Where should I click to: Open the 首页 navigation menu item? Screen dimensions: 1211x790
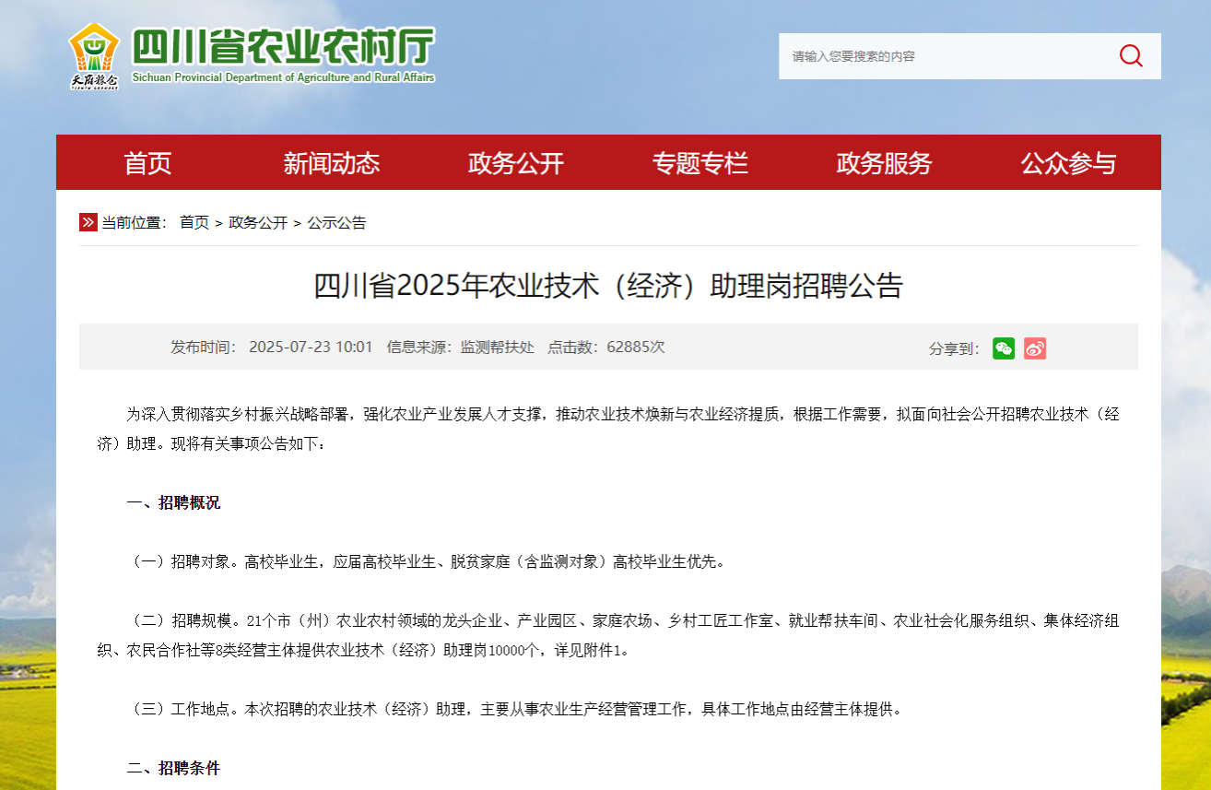(x=147, y=163)
